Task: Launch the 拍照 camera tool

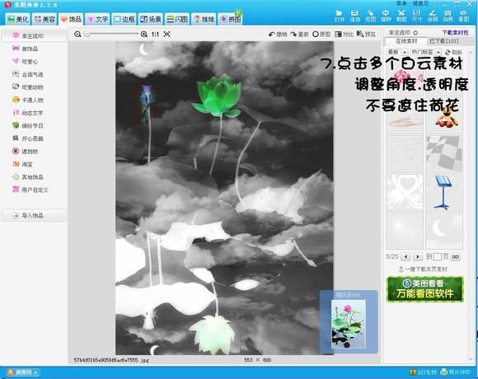Action: point(448,16)
